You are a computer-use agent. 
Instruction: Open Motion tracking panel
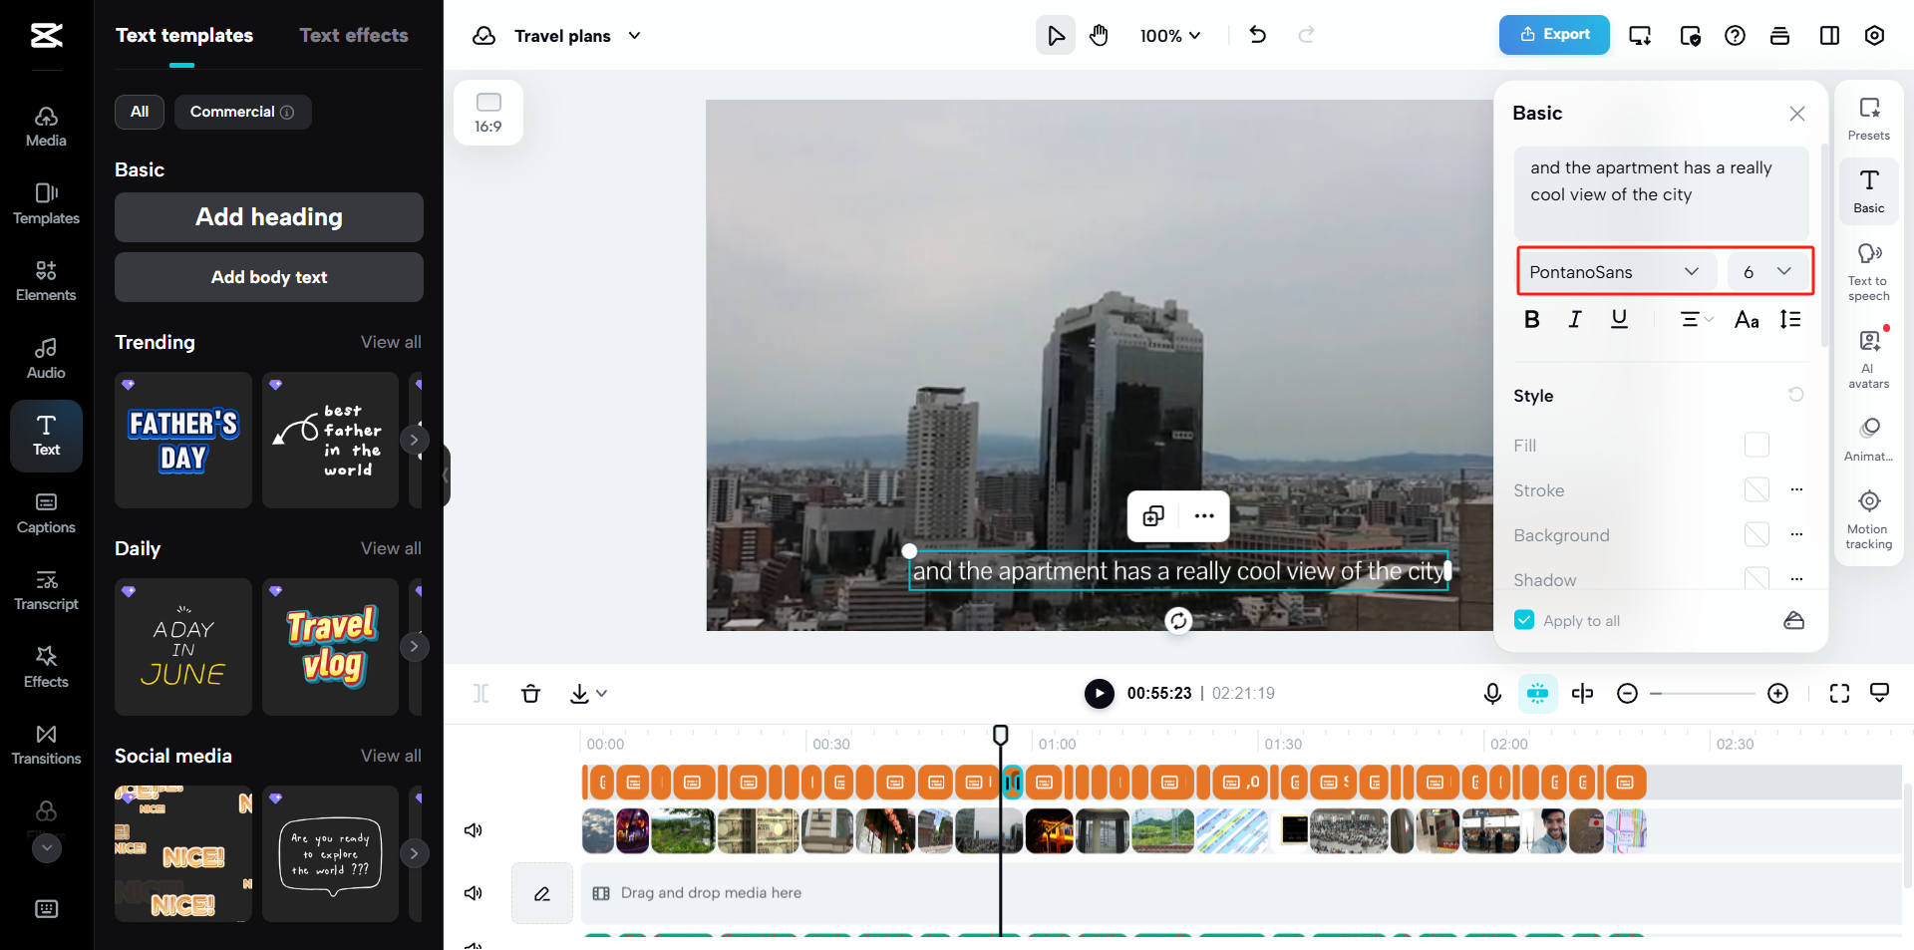pyautogui.click(x=1869, y=518)
